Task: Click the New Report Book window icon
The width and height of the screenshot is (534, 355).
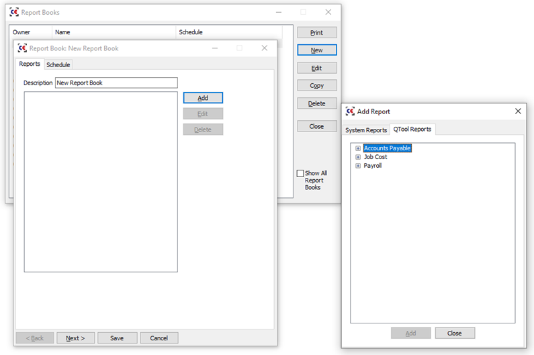Action: tap(22, 48)
